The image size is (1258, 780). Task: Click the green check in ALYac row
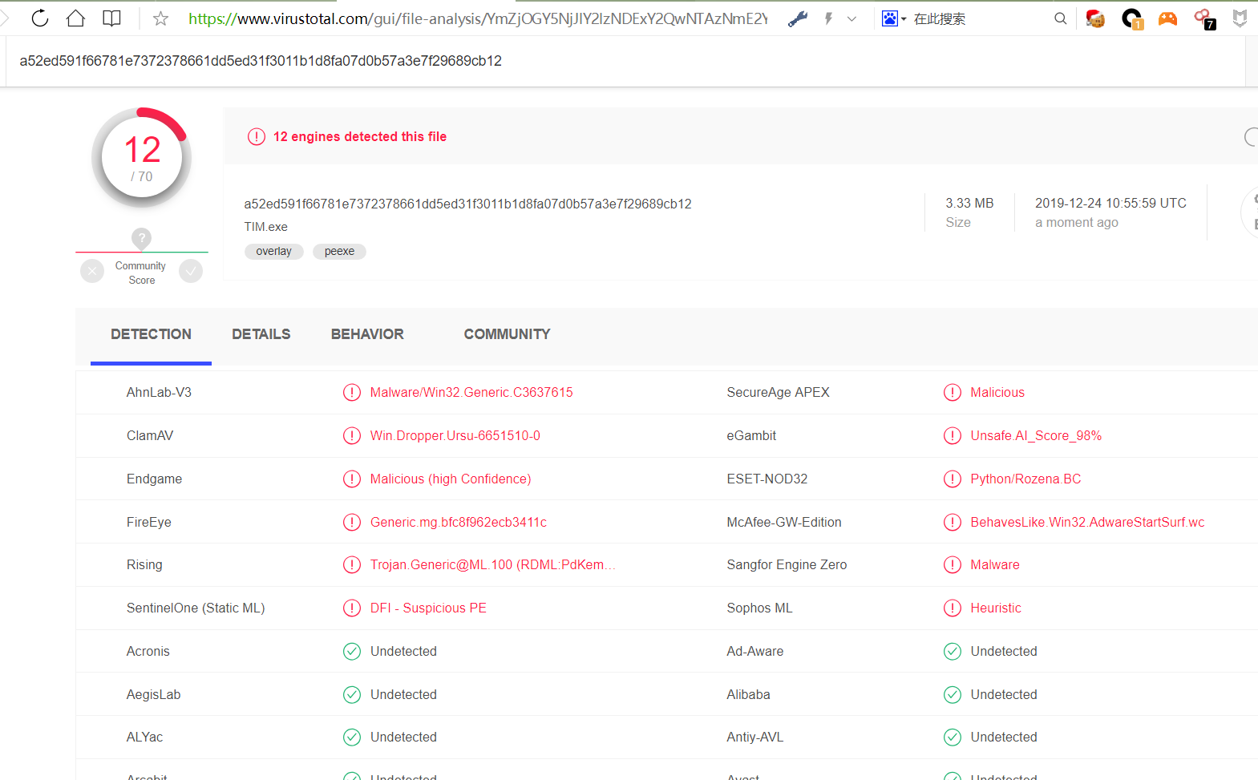pyautogui.click(x=352, y=737)
